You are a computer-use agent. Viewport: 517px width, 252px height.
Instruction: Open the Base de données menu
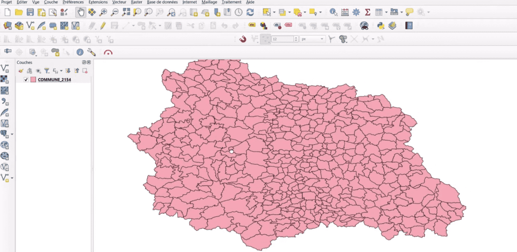[x=162, y=2]
